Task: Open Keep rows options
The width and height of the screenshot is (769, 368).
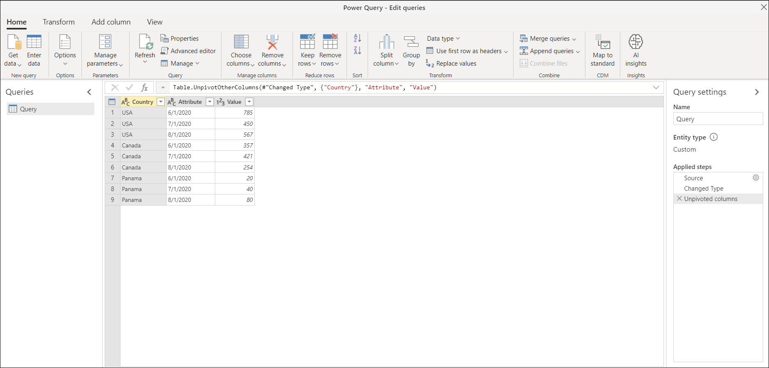Action: tap(307, 50)
